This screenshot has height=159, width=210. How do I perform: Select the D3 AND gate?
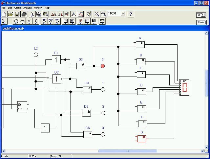[81, 66]
